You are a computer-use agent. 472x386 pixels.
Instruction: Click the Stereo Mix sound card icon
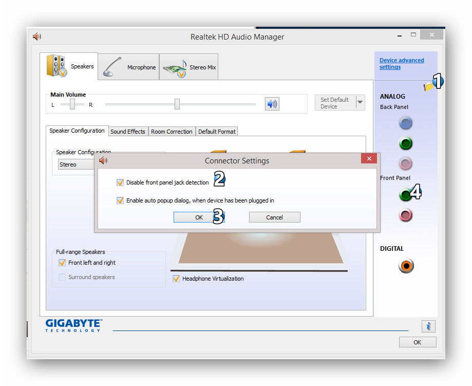click(x=175, y=68)
